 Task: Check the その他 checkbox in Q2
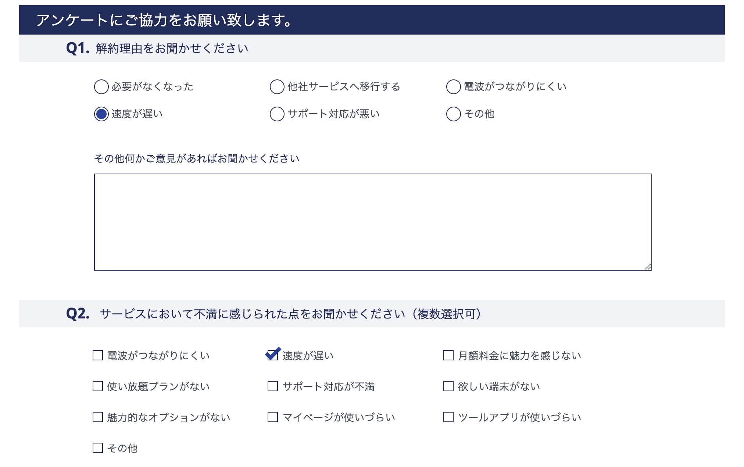[x=97, y=448]
